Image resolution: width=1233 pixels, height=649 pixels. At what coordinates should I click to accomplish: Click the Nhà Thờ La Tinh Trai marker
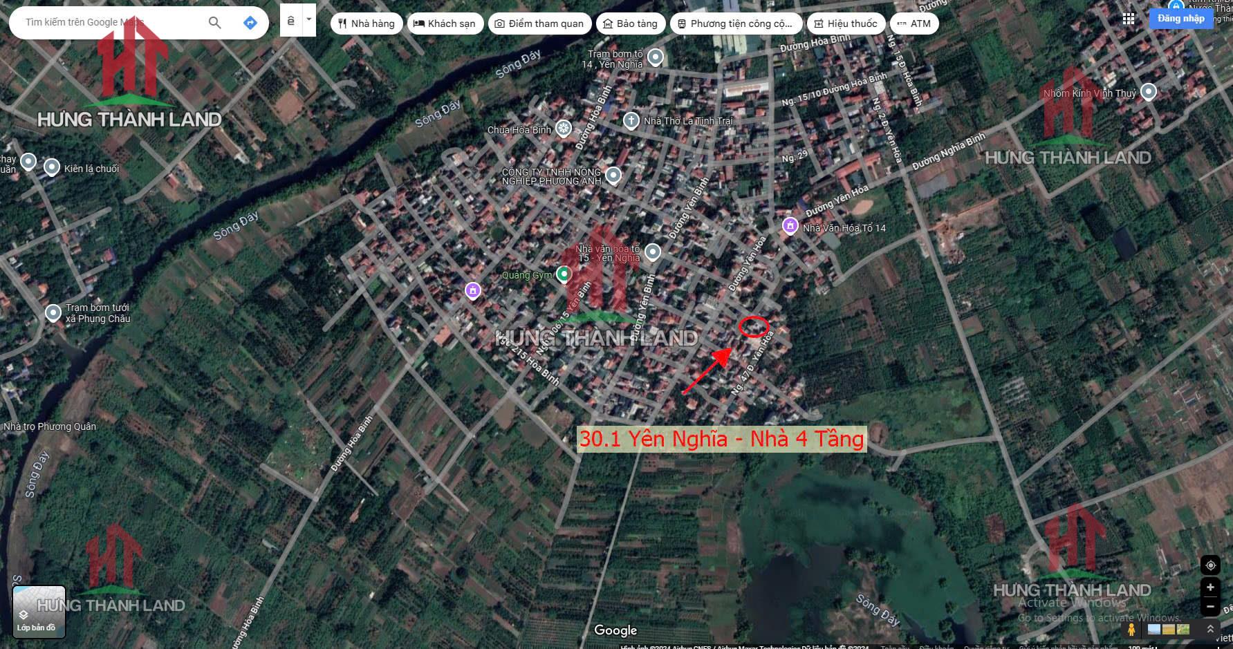click(x=631, y=121)
